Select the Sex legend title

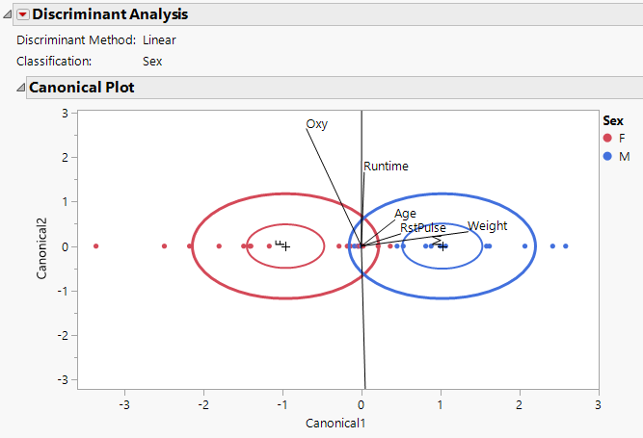point(611,121)
